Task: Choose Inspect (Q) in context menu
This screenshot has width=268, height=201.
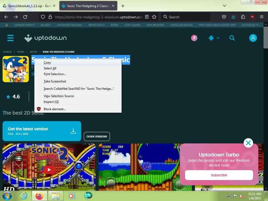Action: [78, 102]
